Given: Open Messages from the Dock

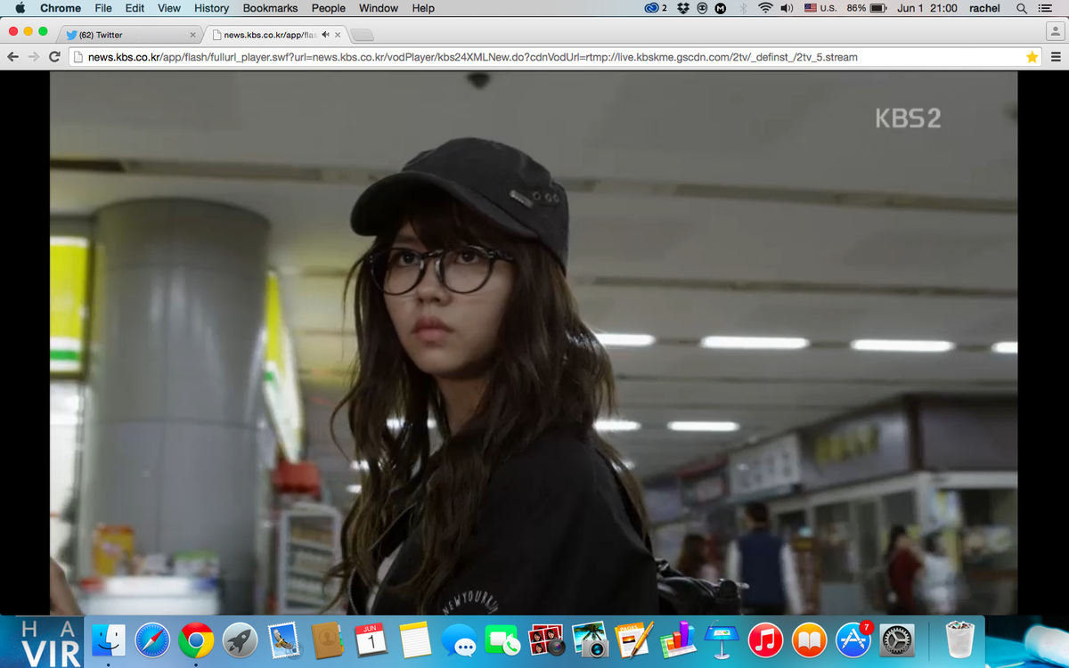Looking at the screenshot, I should [x=459, y=640].
